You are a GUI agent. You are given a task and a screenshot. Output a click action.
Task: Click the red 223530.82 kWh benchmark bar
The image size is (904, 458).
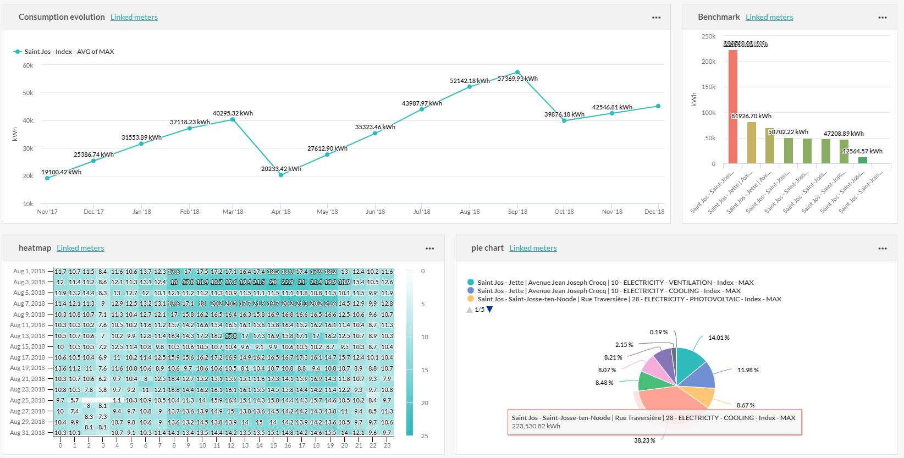pos(733,107)
